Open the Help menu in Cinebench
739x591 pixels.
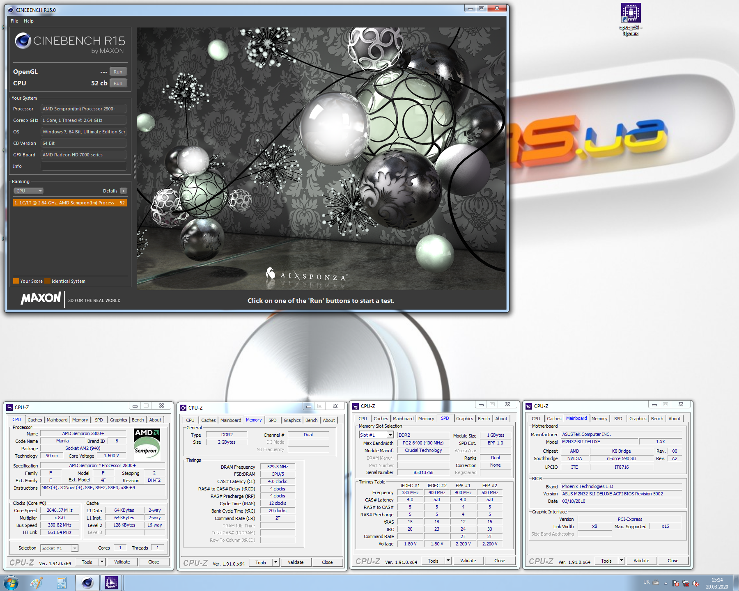29,21
